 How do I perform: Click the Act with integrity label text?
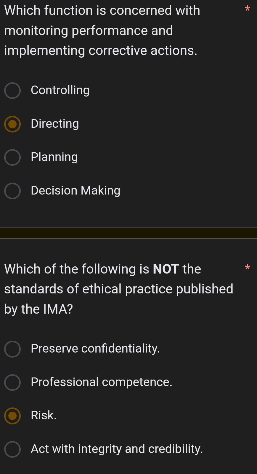[117, 449]
